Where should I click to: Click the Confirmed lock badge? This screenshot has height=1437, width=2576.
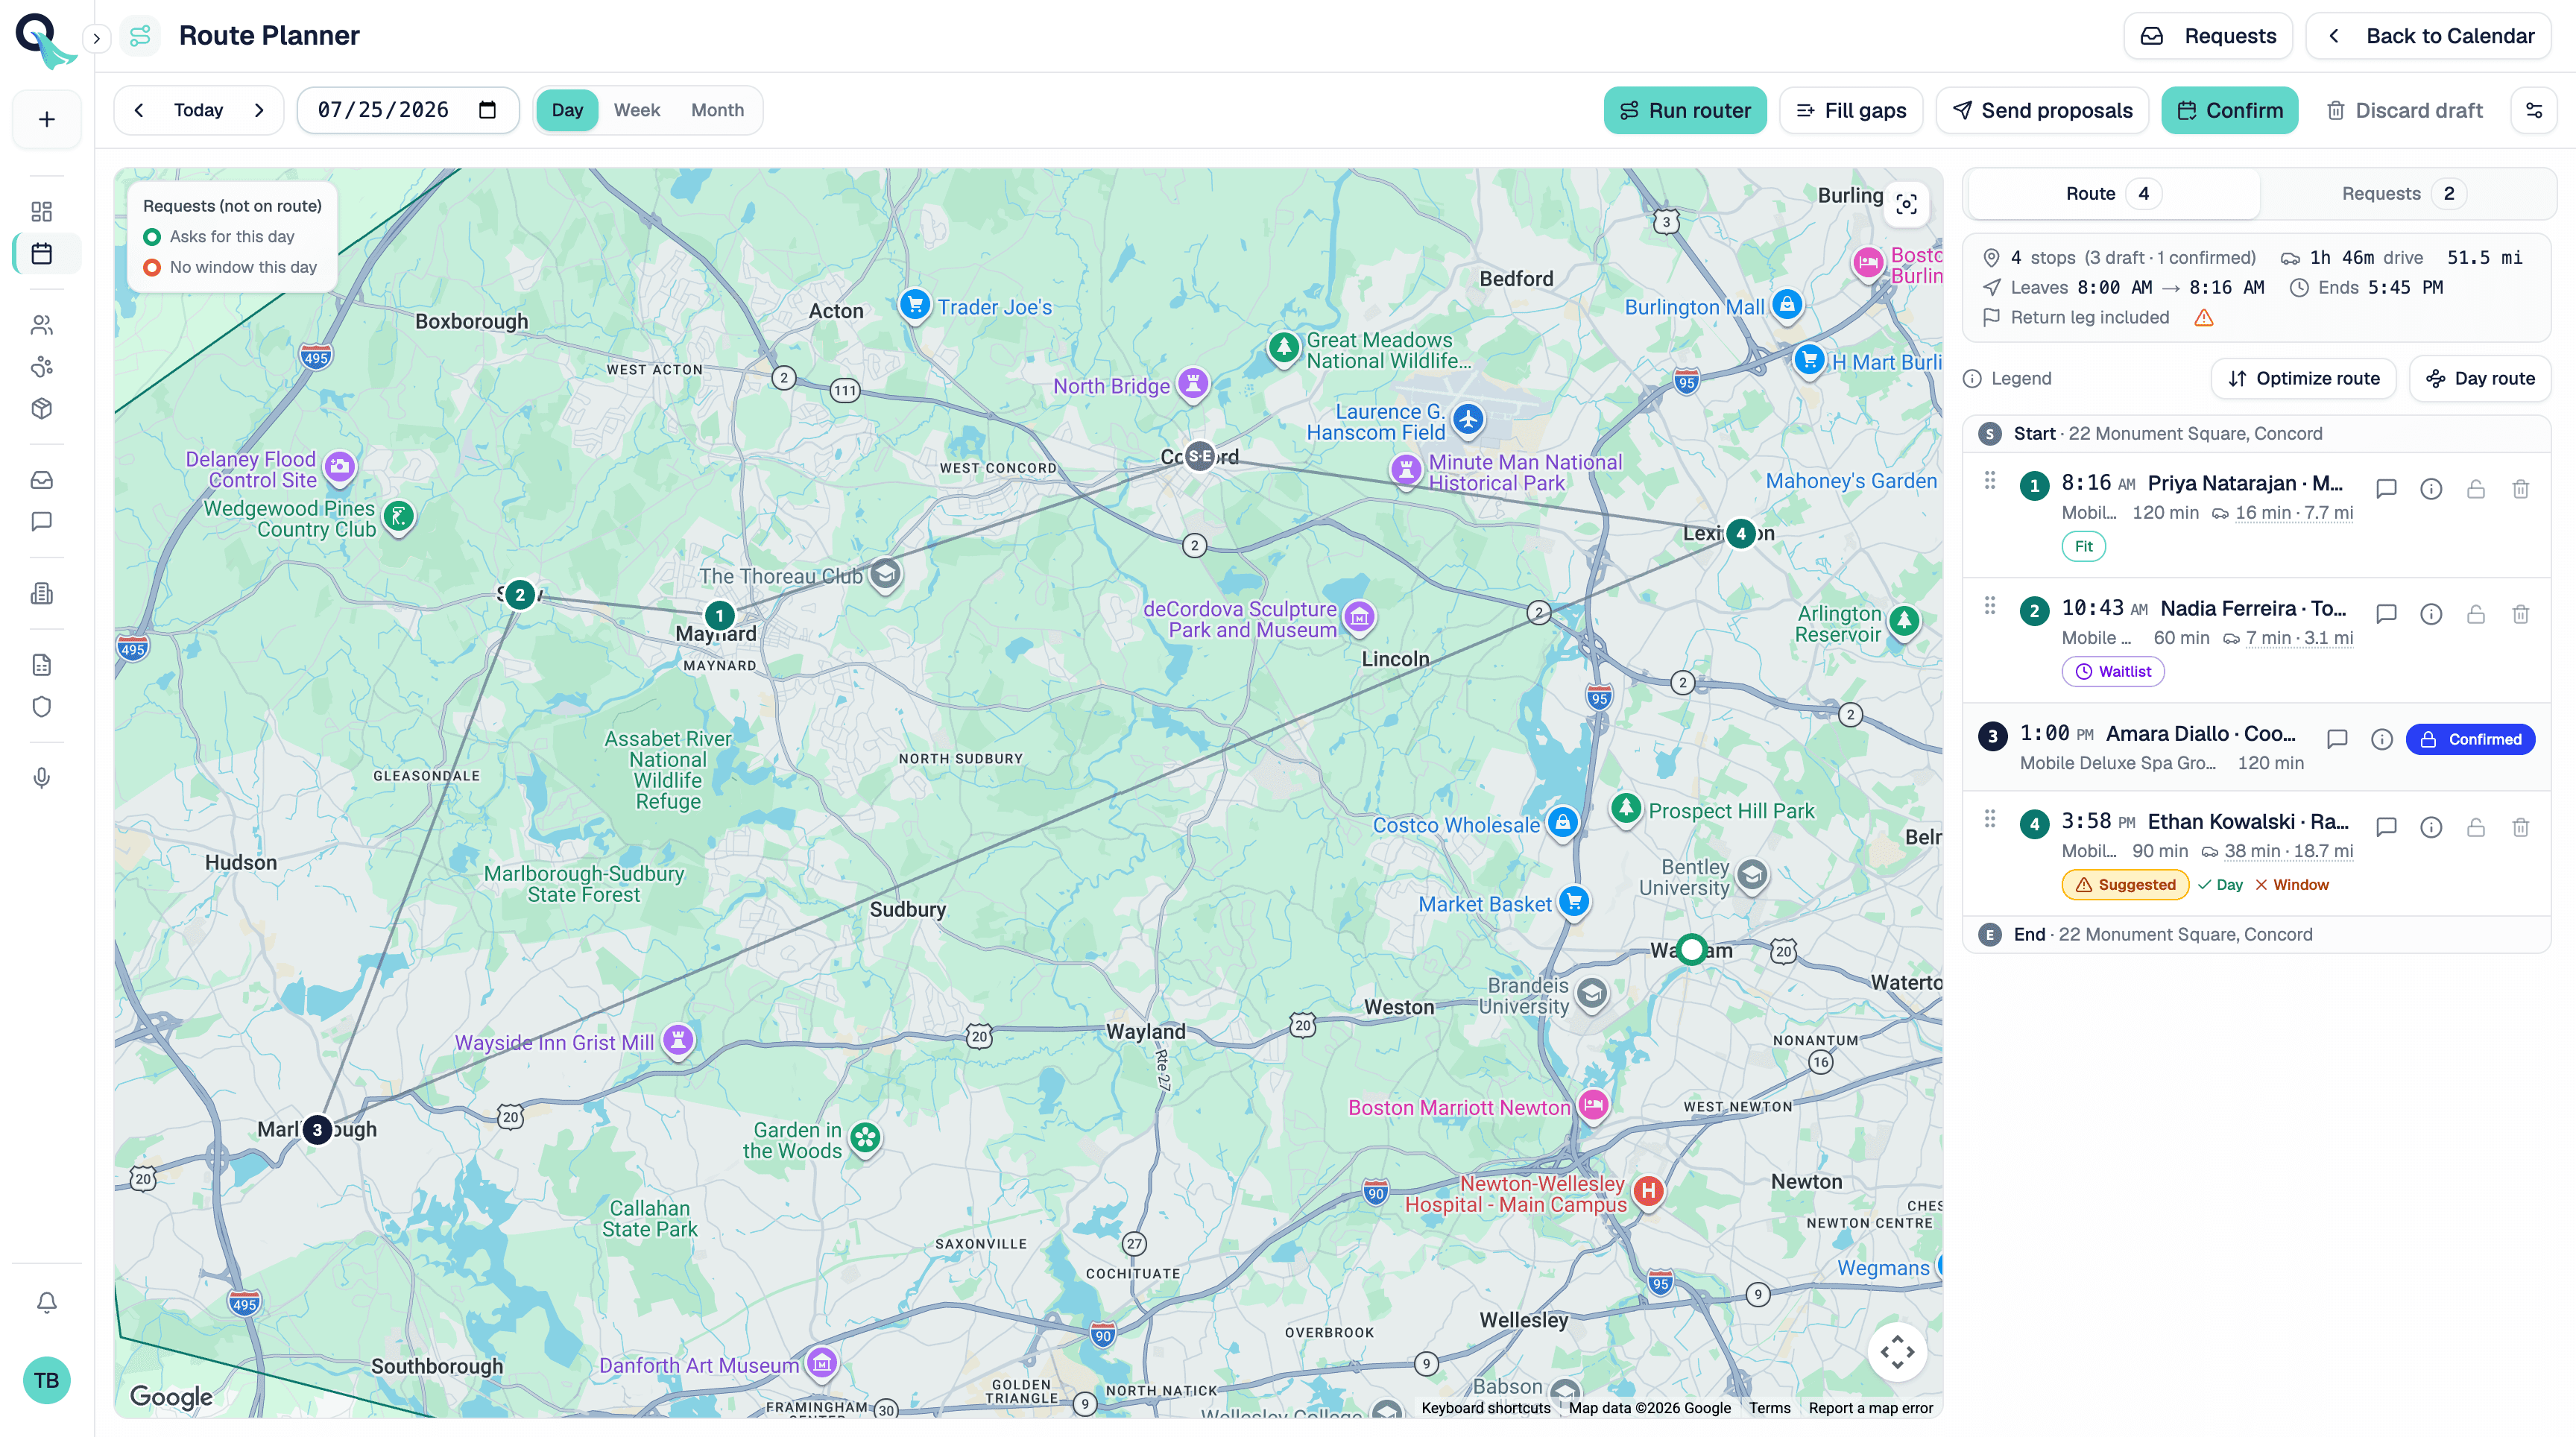[2470, 739]
